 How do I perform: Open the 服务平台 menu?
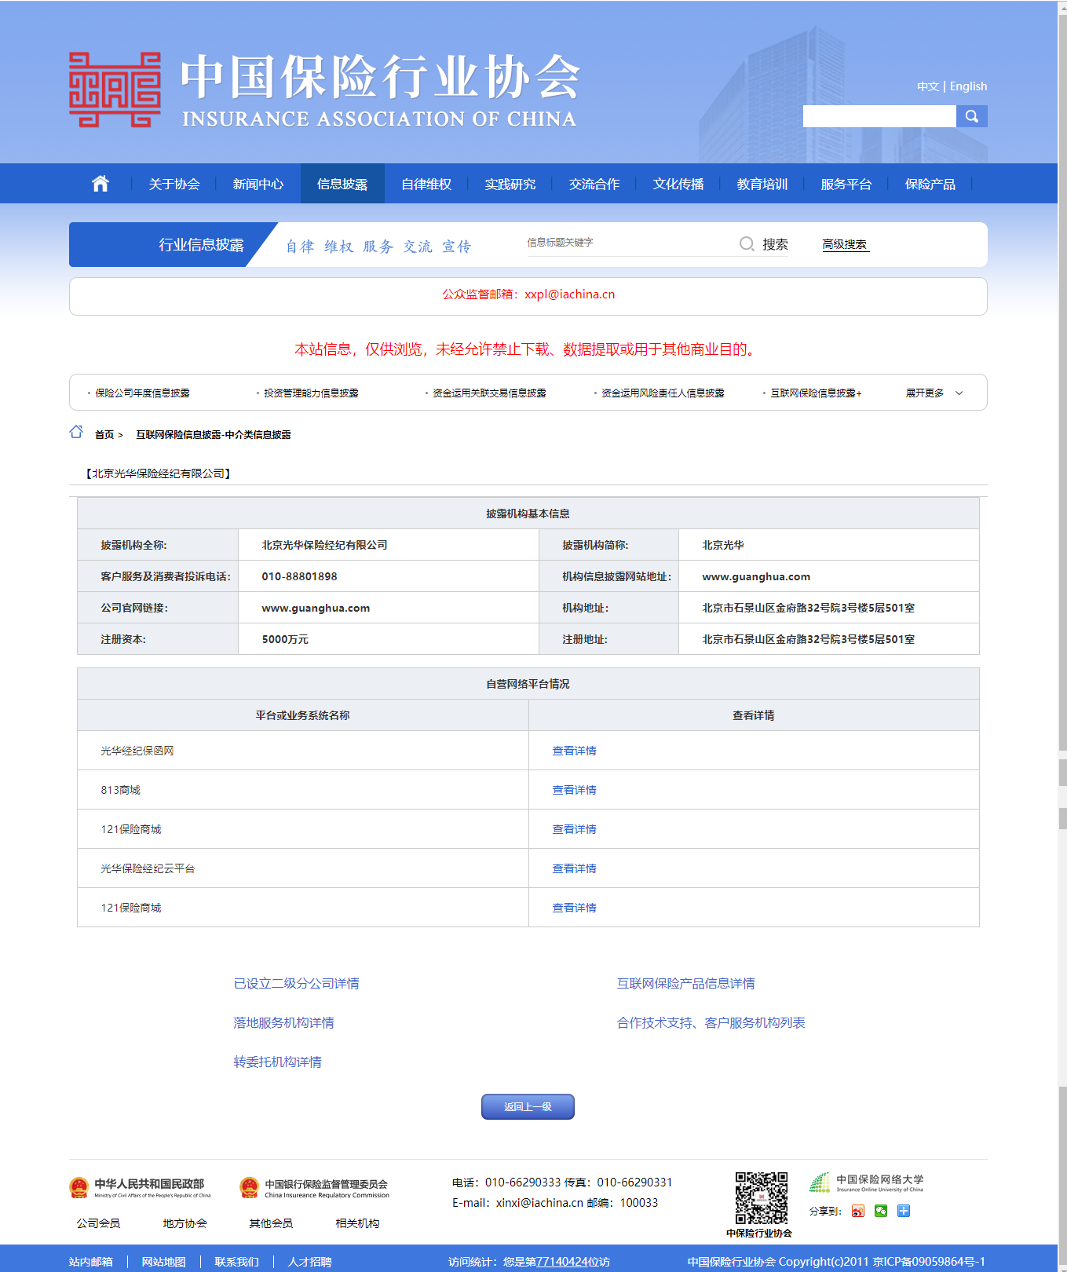pyautogui.click(x=846, y=184)
